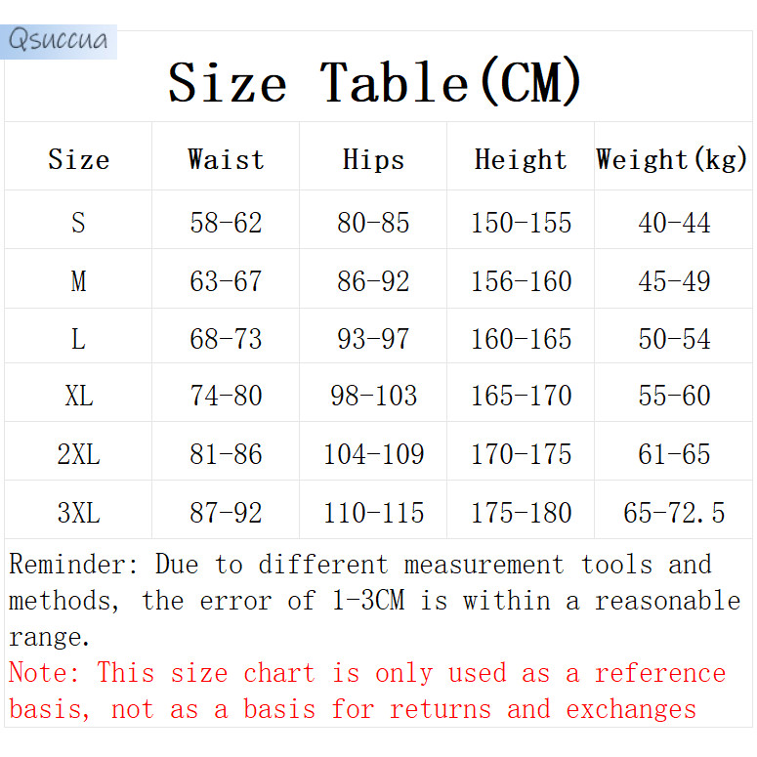Viewport: 757px width, 757px height.
Task: Select the S size row label
Action: coord(78,223)
